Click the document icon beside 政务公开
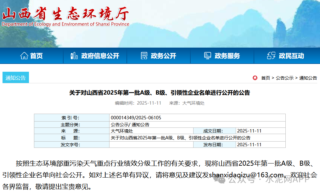 144,56
